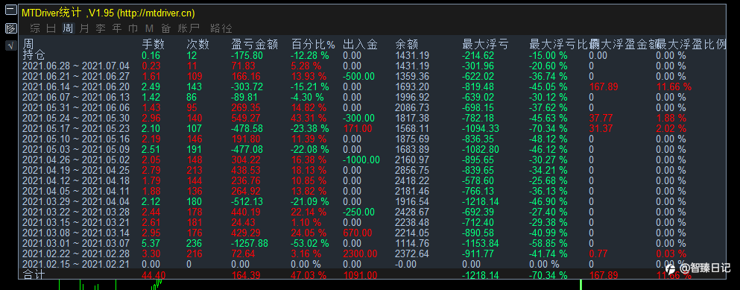Click the 2856.75 balance value
The width and height of the screenshot is (740, 290).
[x=412, y=169]
